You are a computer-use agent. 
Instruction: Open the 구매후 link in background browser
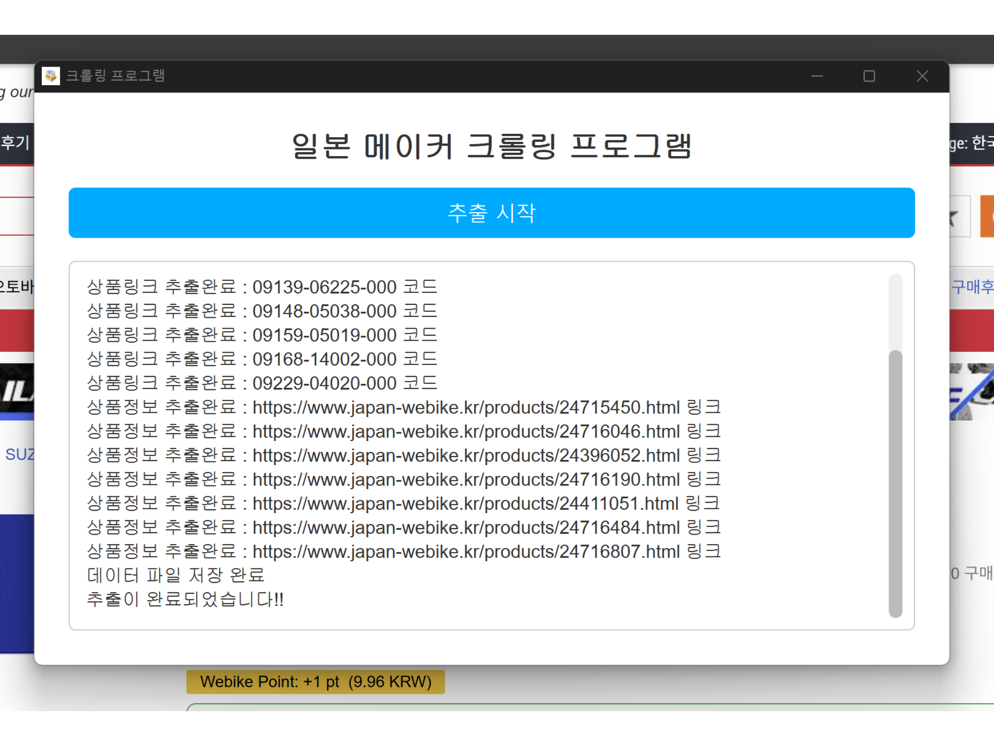pyautogui.click(x=972, y=287)
